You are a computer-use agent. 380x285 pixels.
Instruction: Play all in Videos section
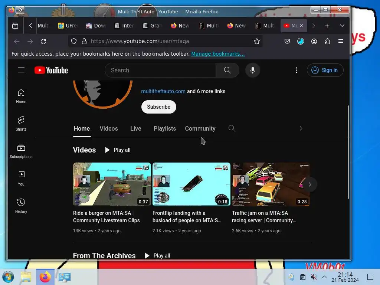tap(118, 150)
